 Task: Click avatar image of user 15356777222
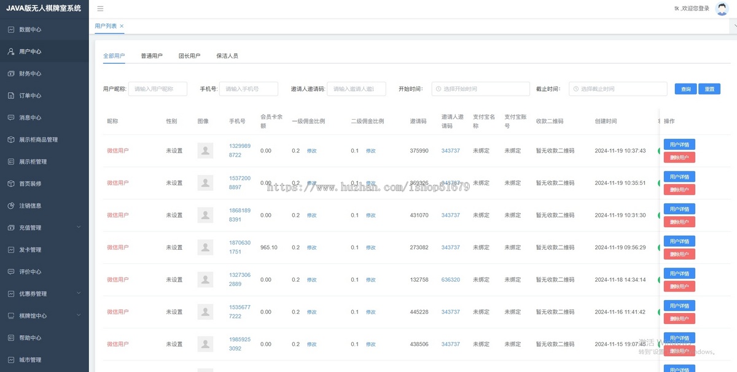(205, 312)
